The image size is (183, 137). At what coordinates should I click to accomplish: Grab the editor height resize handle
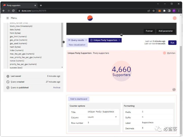coord(121,35)
